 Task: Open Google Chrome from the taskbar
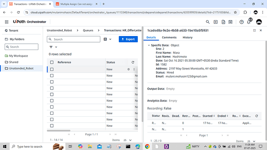[x=147, y=147]
